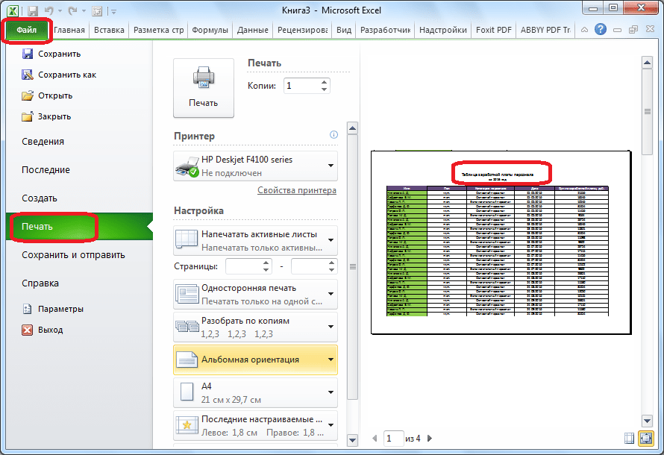The width and height of the screenshot is (664, 455).
Task: Click the printer info icon next to Принтер
Action: (x=333, y=135)
